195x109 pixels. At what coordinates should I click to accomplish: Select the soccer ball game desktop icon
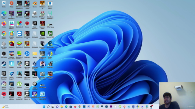pos(50,35)
